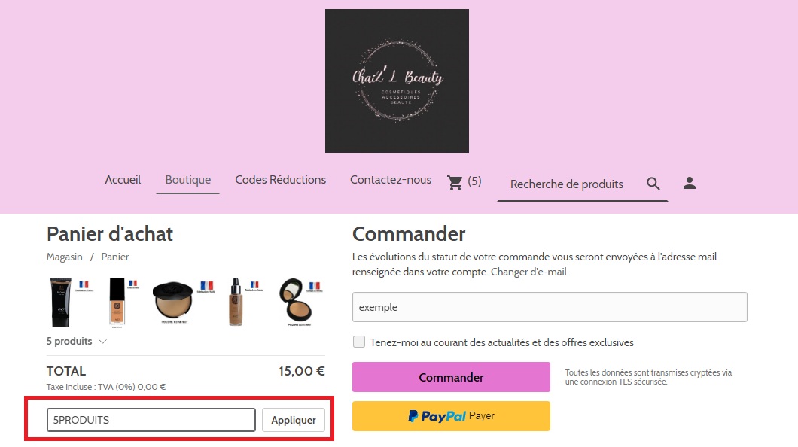Screen dimensions: 798x447
Task: Click the Magasin breadcrumb link
Action: pyautogui.click(x=64, y=257)
